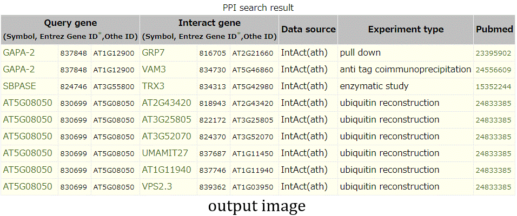Click the Pubmed link in the VPS2.3 row
Screen dimensions: 517x216
pyautogui.click(x=493, y=187)
